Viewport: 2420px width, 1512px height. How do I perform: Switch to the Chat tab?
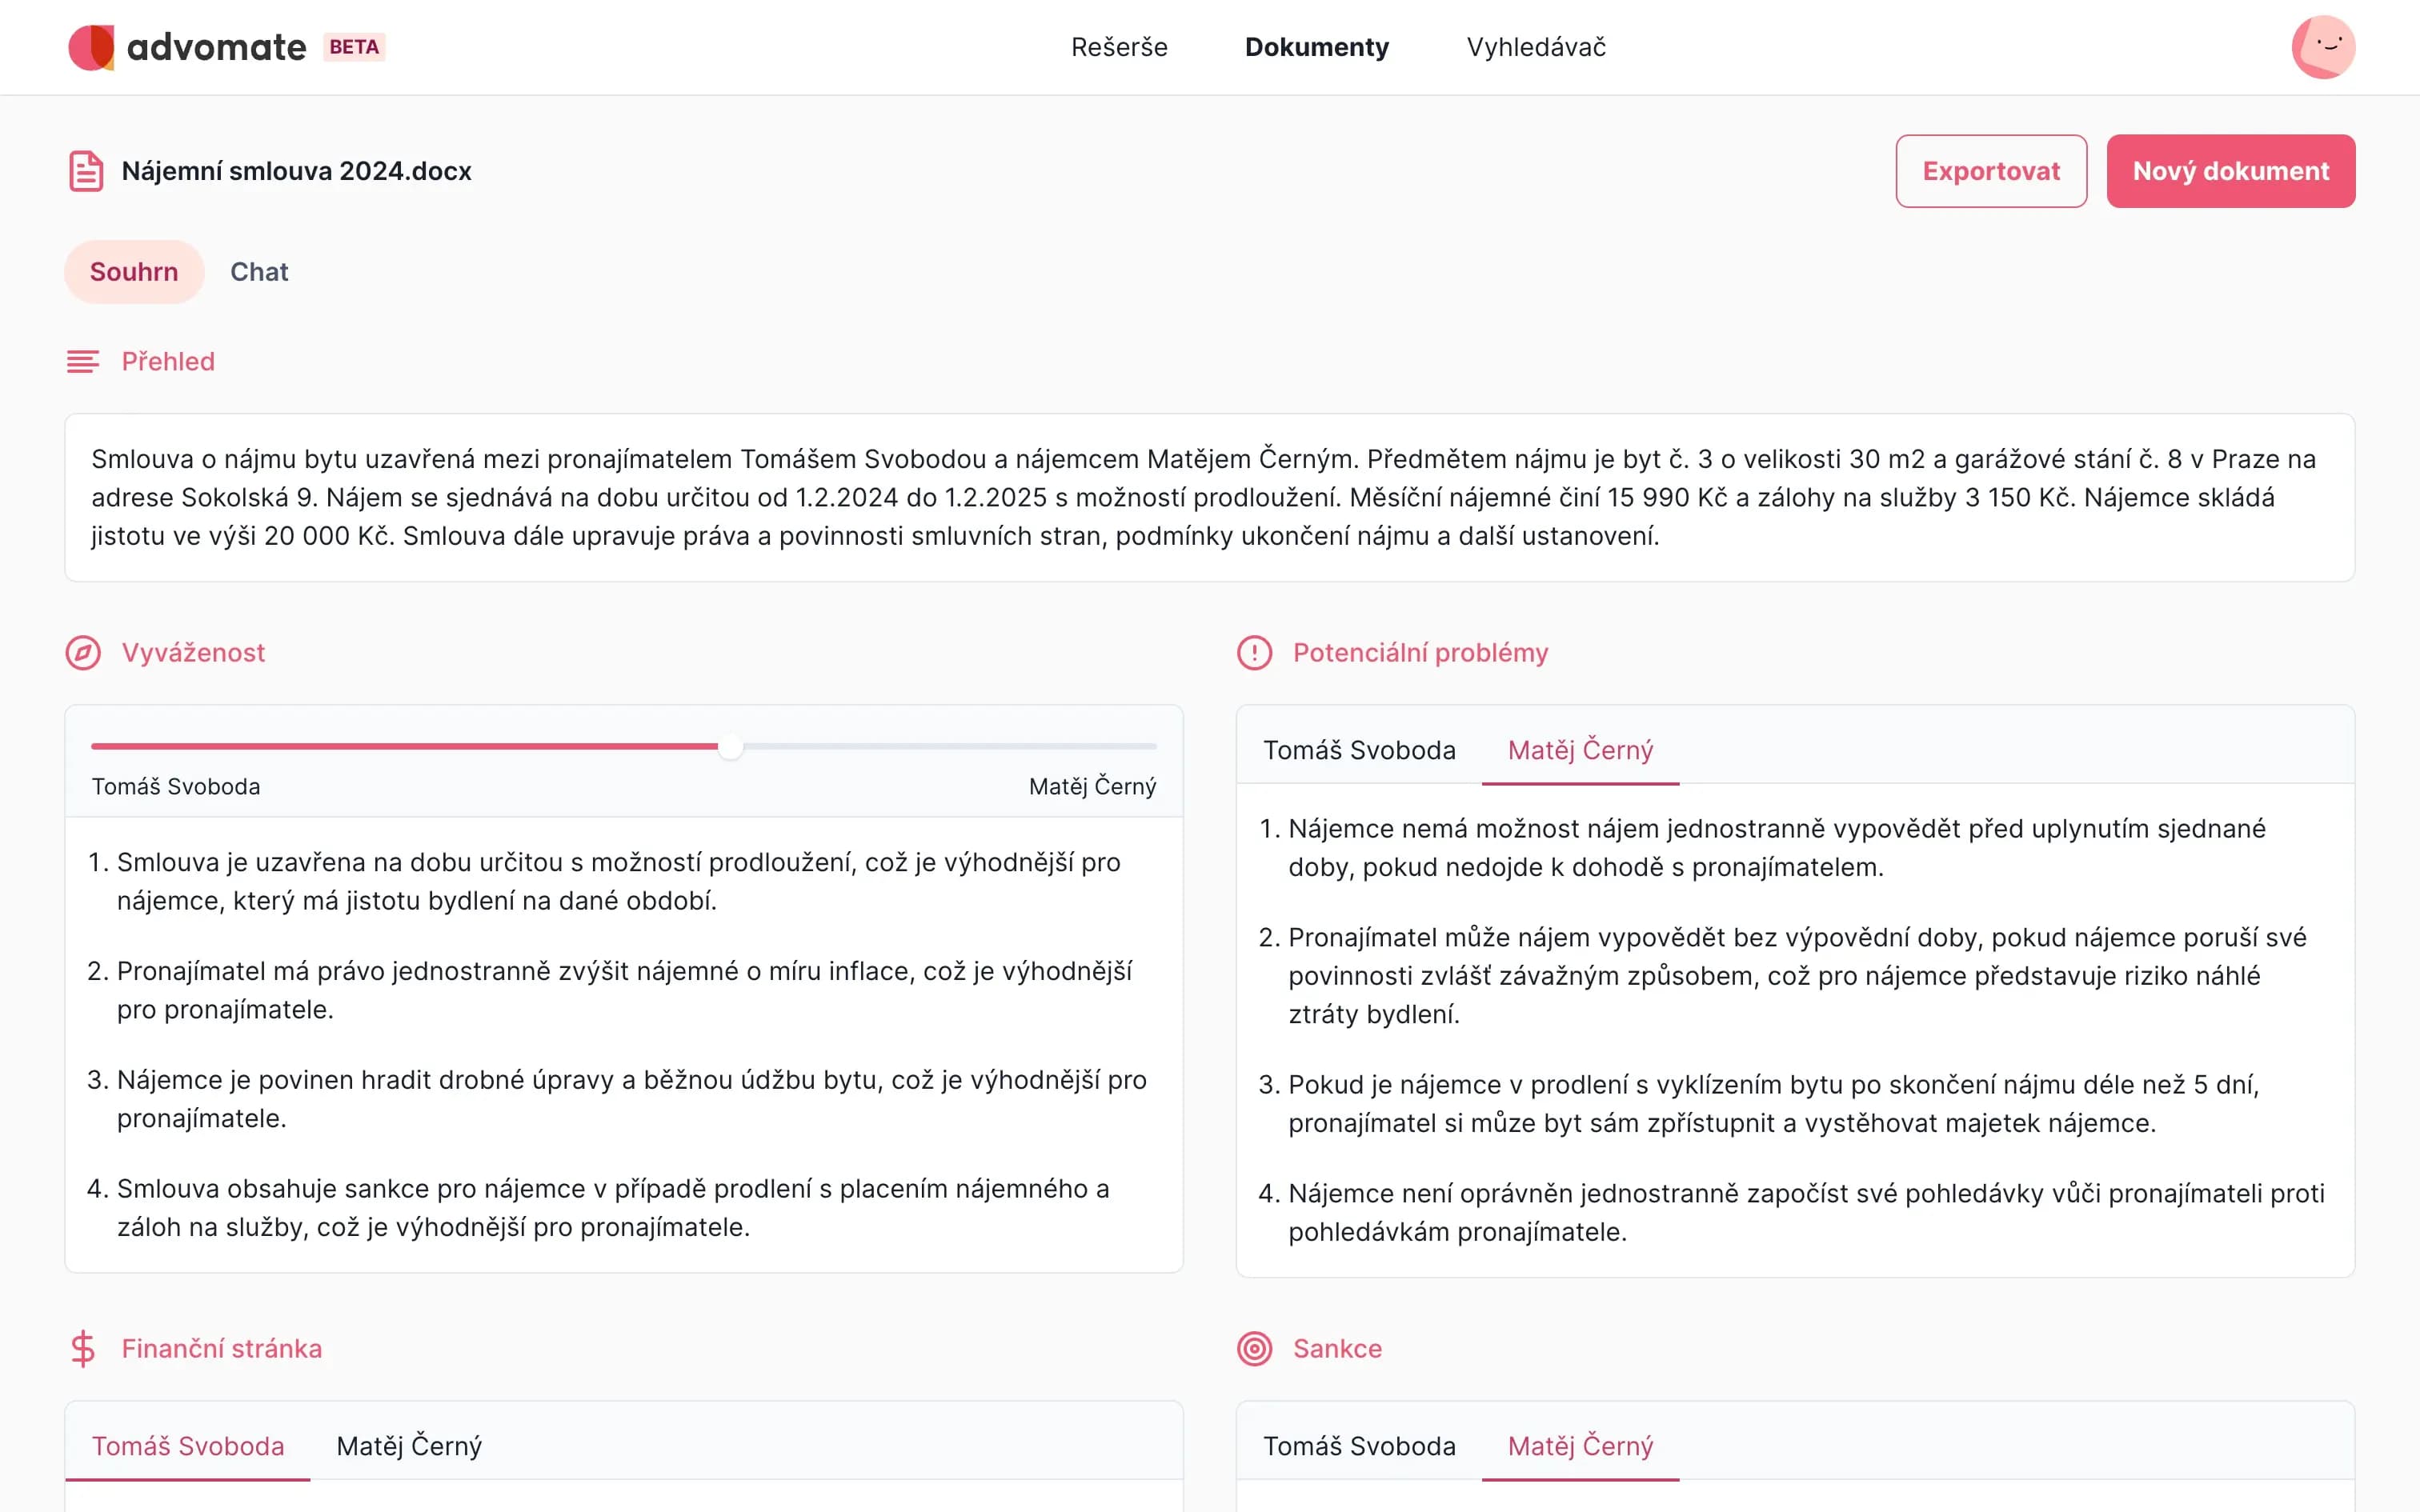259,272
